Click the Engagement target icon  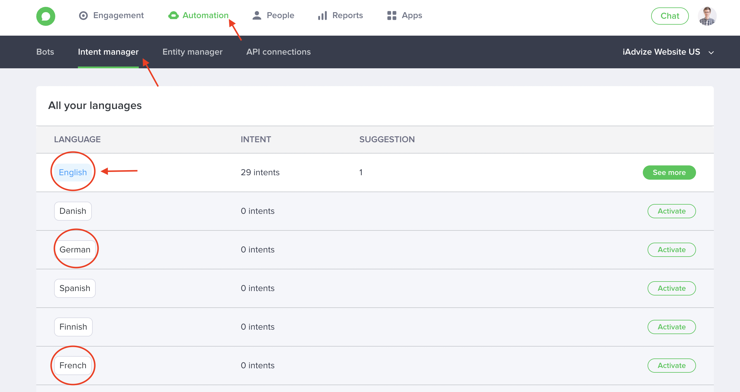click(84, 15)
